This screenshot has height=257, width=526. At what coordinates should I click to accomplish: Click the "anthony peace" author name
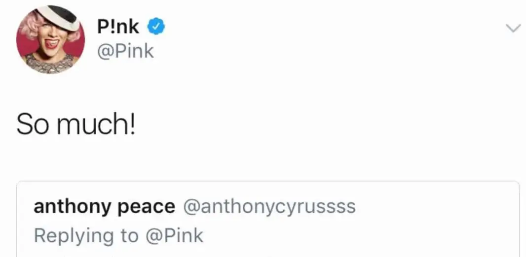[104, 207]
